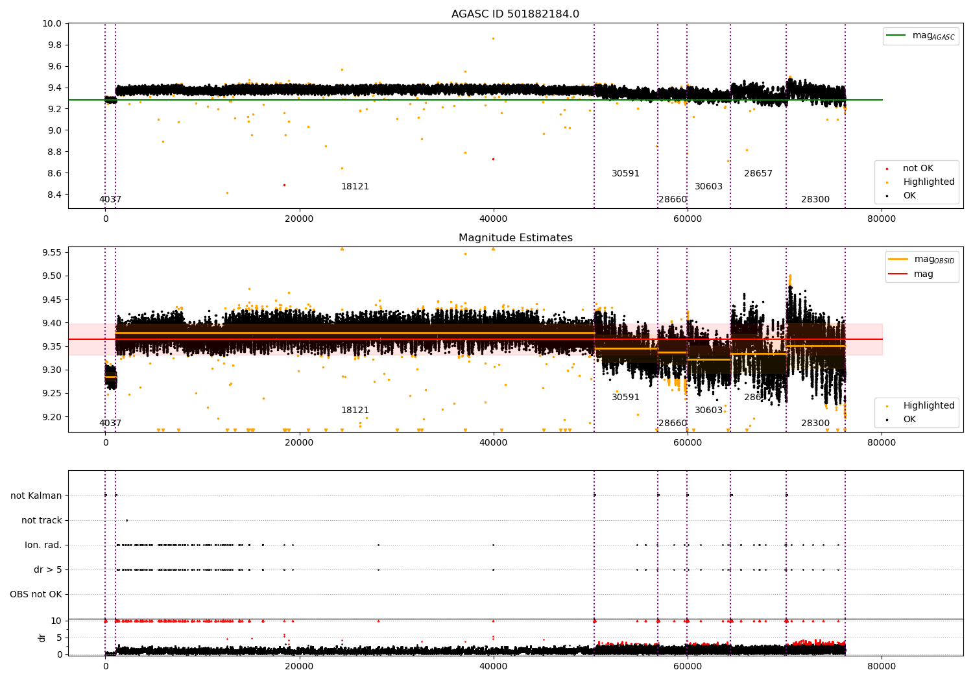Select mag OBSID legend entry in middle plot

click(921, 259)
